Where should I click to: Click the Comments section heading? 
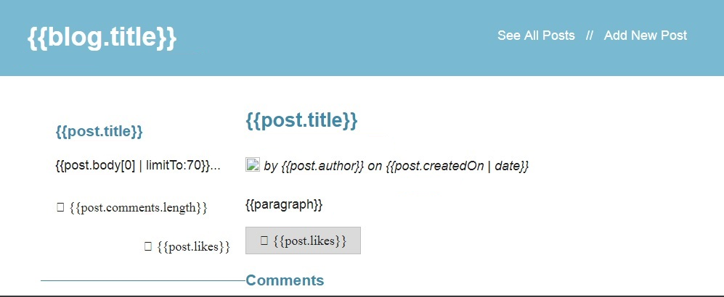click(285, 280)
